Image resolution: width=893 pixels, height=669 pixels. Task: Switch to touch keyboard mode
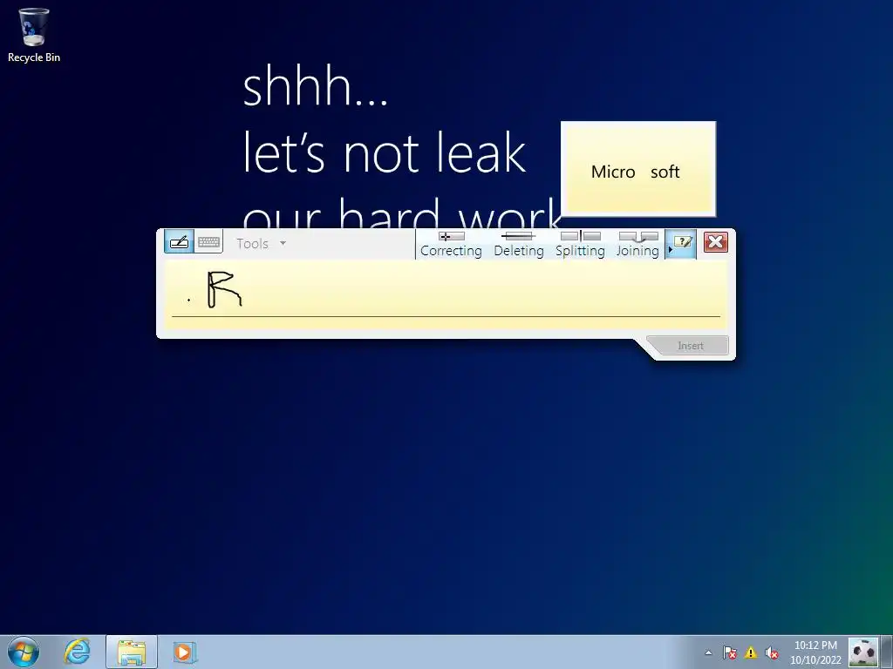pos(208,242)
